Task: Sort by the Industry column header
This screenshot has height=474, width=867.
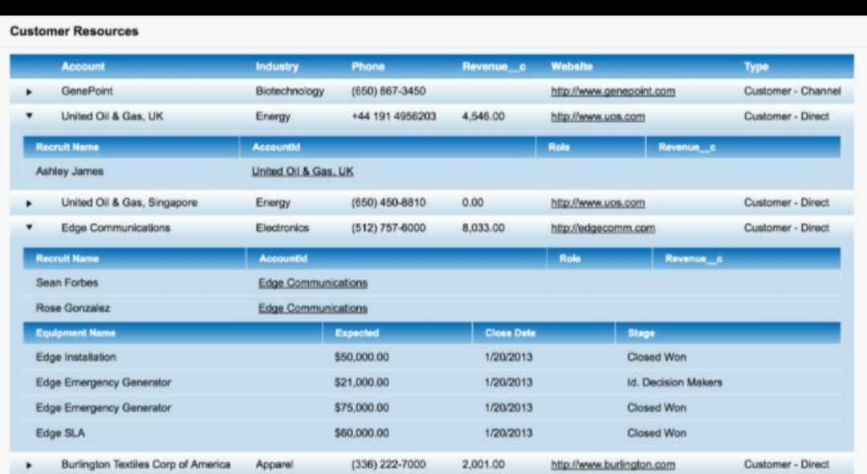Action: click(x=277, y=67)
